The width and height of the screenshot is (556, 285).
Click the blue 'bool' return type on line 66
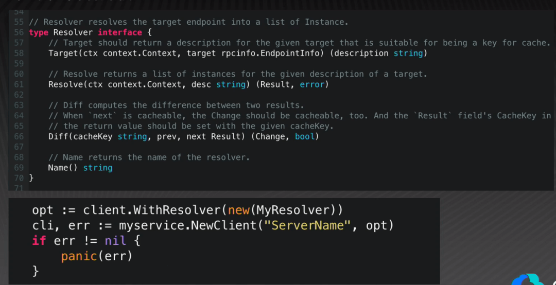point(305,136)
